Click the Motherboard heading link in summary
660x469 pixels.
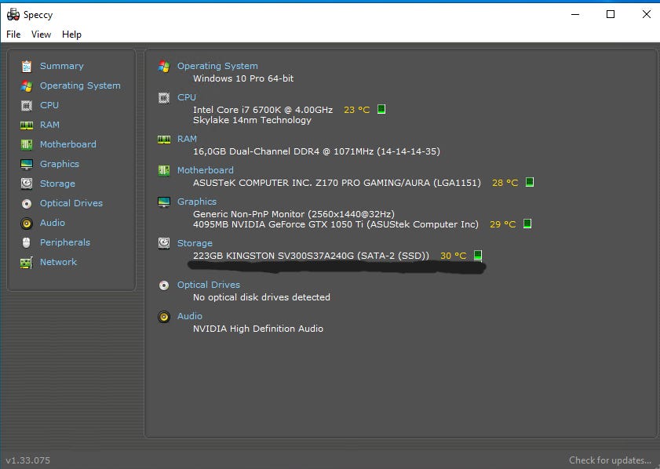coord(205,170)
